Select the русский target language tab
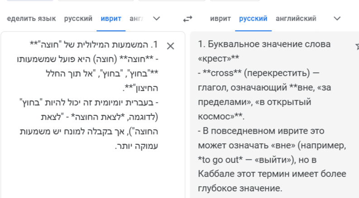The image size is (359, 198). (253, 19)
